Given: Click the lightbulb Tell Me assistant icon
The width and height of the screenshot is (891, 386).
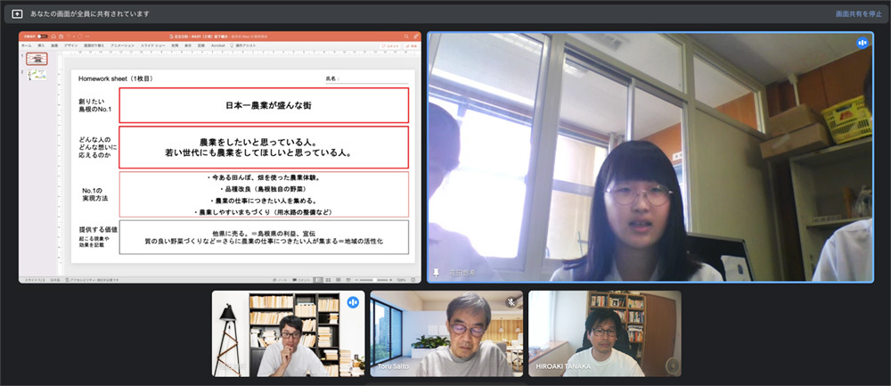Looking at the screenshot, I should [x=233, y=45].
